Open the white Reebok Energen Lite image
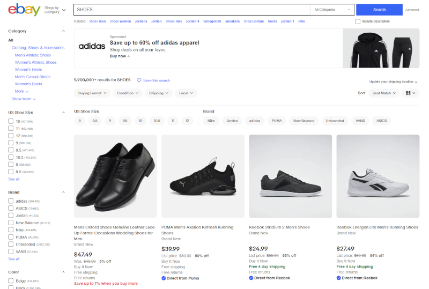 [x=378, y=176]
